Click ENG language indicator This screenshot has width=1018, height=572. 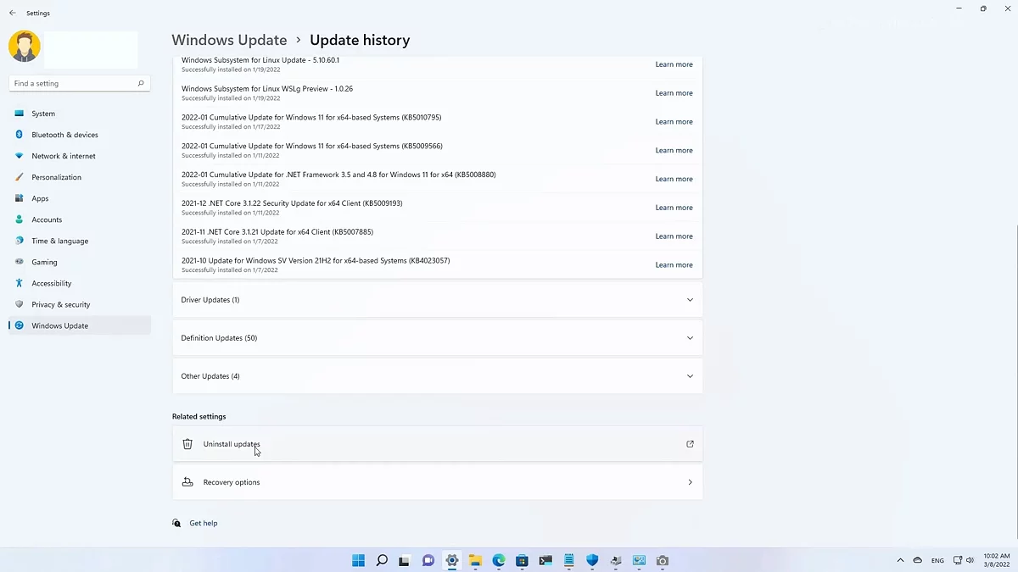coord(937,560)
